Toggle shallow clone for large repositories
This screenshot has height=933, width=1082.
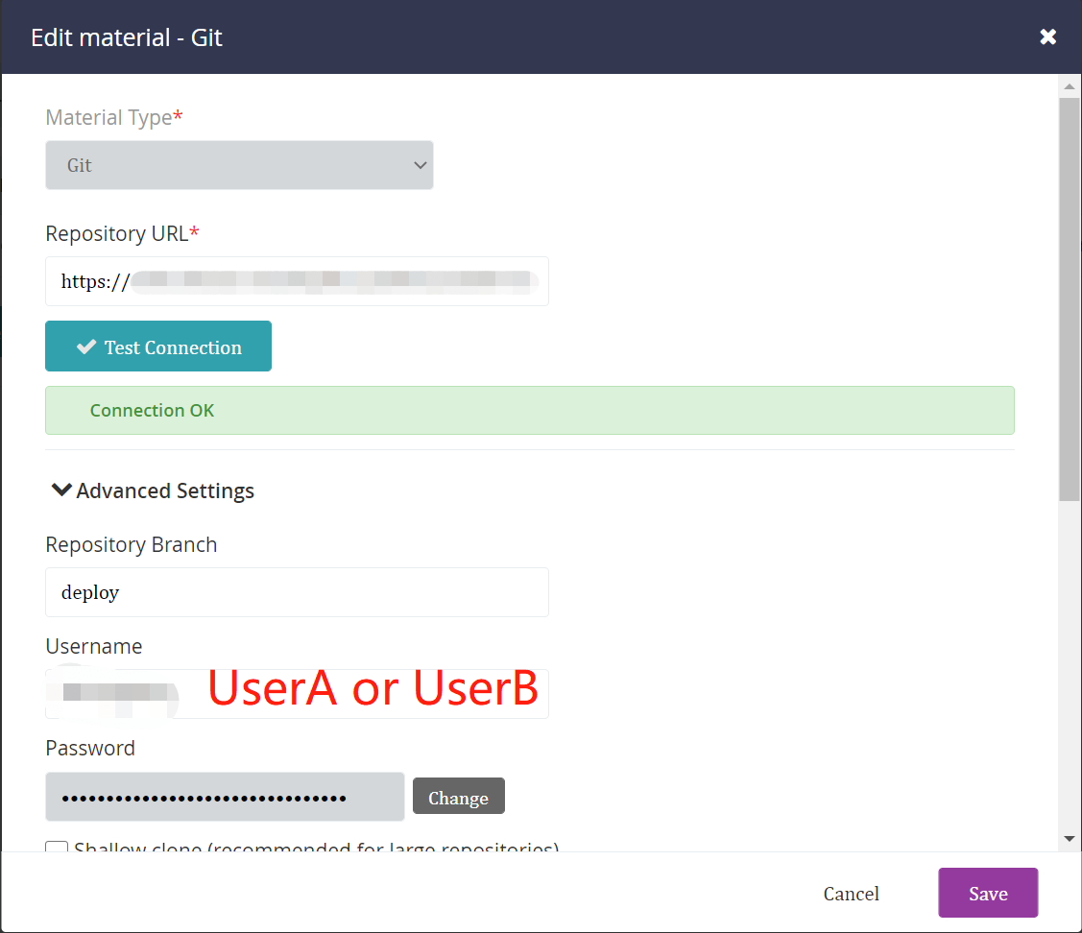click(56, 849)
